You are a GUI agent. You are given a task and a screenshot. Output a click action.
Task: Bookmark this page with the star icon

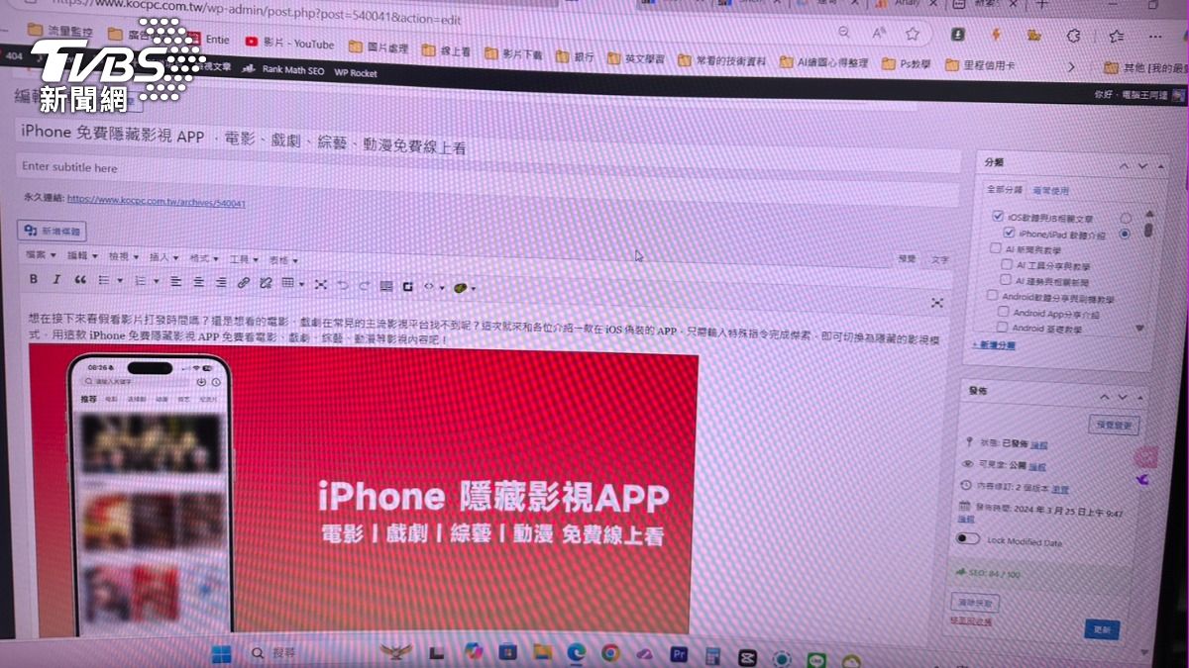[913, 35]
